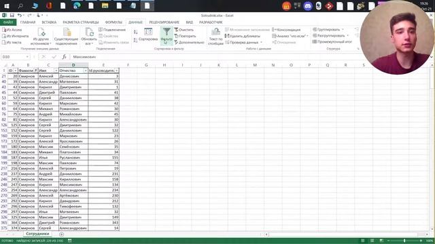Open the Сортировка dialog button

pos(148,35)
